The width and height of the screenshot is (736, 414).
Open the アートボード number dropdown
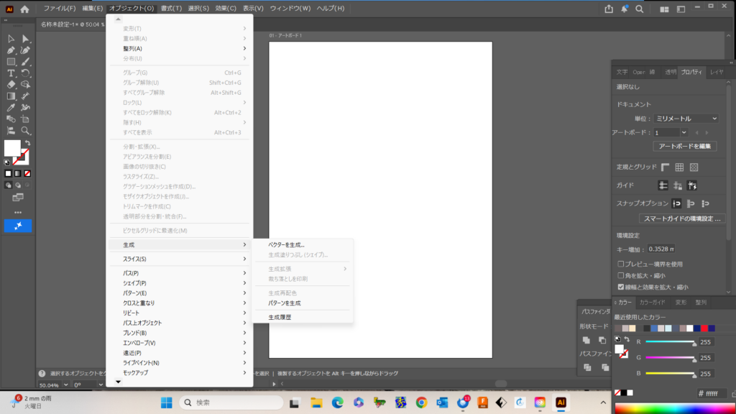684,132
